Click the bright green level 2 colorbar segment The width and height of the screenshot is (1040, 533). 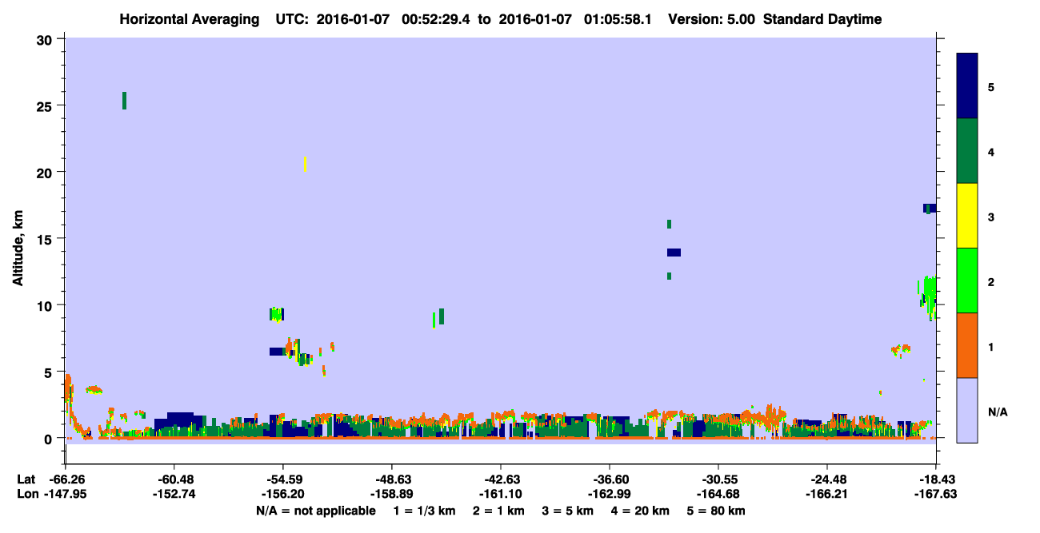click(967, 280)
